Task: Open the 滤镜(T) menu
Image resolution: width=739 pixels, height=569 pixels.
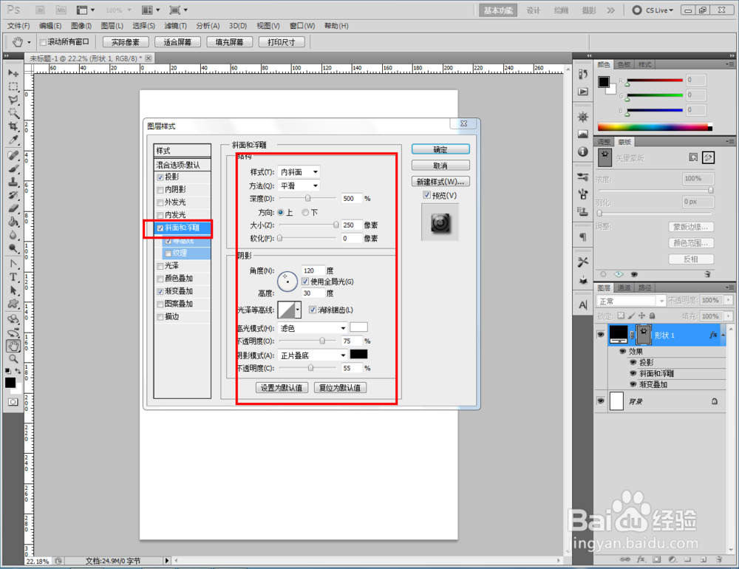Action: pyautogui.click(x=175, y=26)
